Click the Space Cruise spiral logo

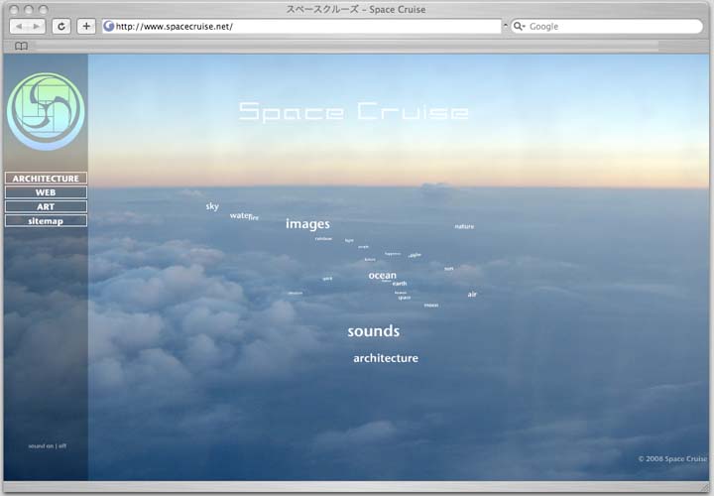click(x=46, y=111)
